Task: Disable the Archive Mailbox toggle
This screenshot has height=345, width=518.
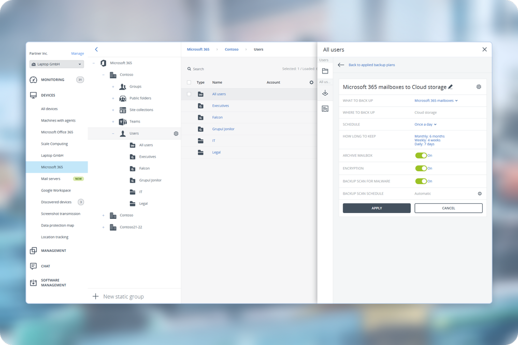Action: 421,155
